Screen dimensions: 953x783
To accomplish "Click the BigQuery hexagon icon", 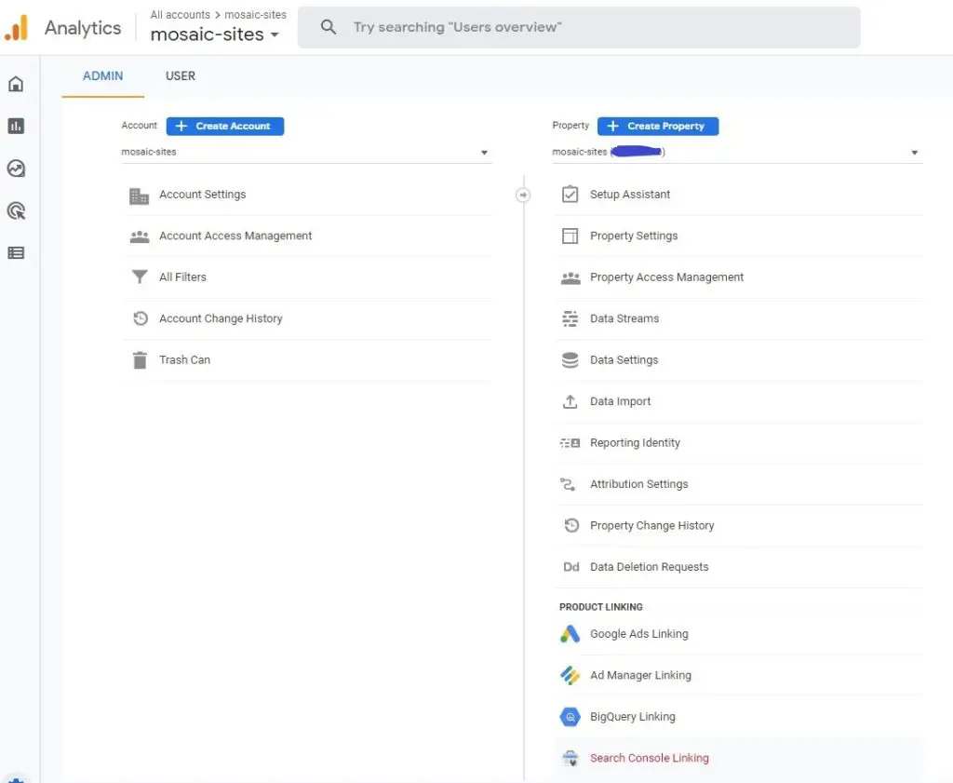I will (x=570, y=717).
